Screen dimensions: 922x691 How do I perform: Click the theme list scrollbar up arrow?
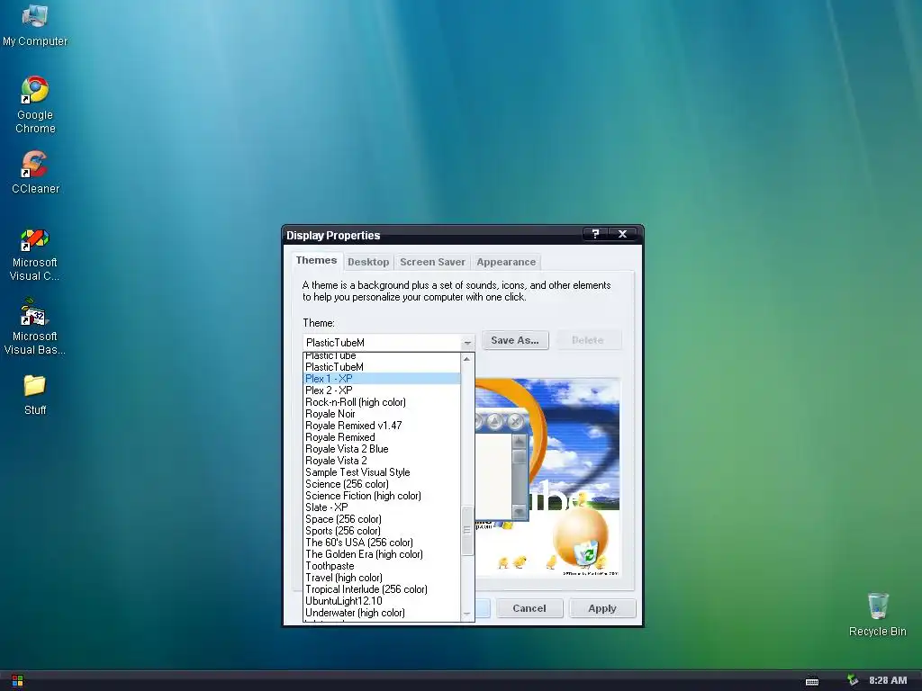[x=467, y=359]
